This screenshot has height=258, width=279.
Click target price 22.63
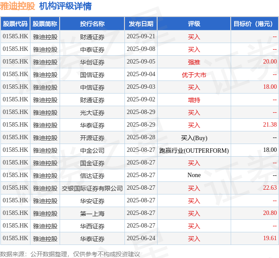270,188
